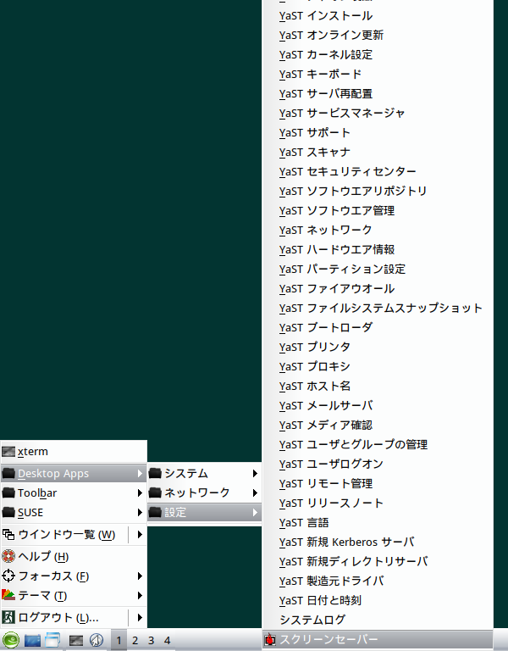
Task: Open YaST ソフトウエアリポジトリ
Action: coord(378,192)
